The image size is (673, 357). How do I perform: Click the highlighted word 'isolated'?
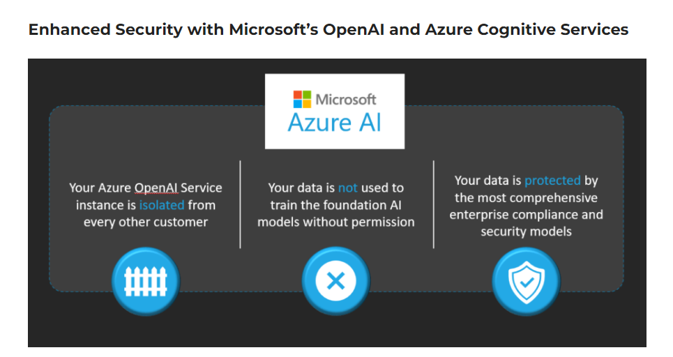coord(162,205)
